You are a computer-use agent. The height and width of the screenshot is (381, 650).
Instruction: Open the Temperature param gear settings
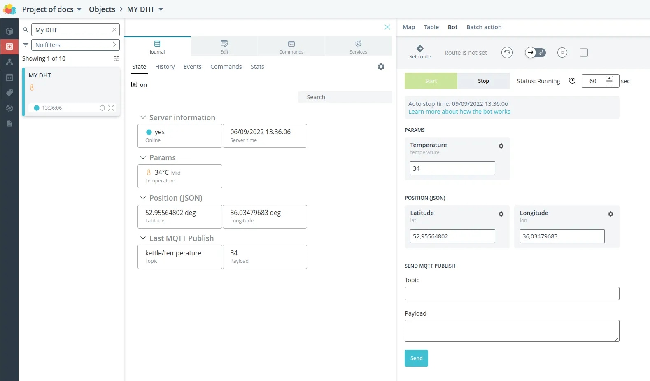pyautogui.click(x=501, y=146)
